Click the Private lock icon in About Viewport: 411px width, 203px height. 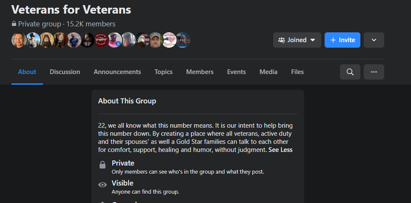103,165
